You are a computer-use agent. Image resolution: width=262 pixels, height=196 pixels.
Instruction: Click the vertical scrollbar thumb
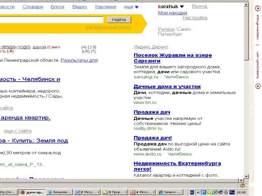pyautogui.click(x=246, y=34)
